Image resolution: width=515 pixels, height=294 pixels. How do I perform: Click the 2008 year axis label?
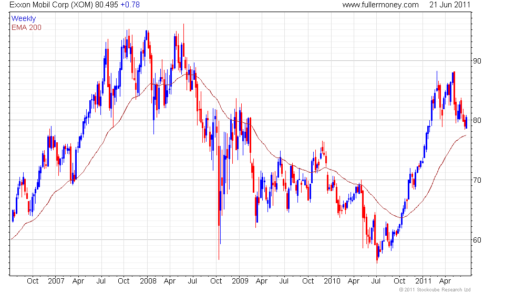tap(148, 281)
